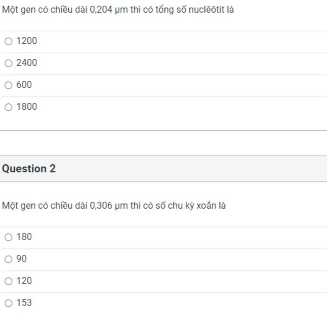Click the 2400 answer label text
This screenshot has height=318, width=327.
point(27,63)
